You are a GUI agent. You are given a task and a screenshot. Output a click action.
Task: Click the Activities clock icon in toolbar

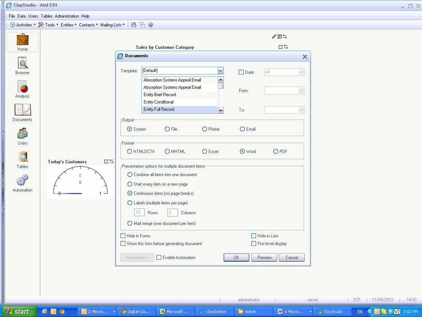[x=12, y=25]
